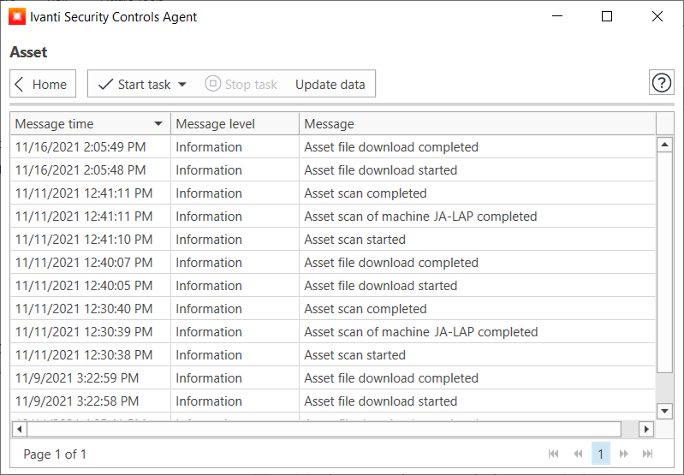Click Information cell in 3:22:58 PM row
This screenshot has width=684, height=475.
click(235, 401)
